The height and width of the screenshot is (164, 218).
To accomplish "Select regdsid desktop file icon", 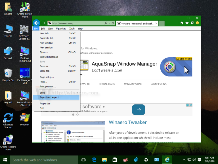I will [x=8, y=97].
